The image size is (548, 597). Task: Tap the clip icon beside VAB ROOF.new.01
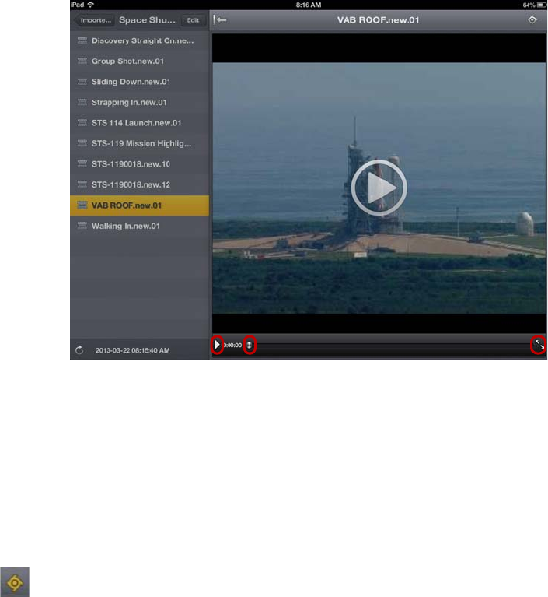(x=82, y=205)
